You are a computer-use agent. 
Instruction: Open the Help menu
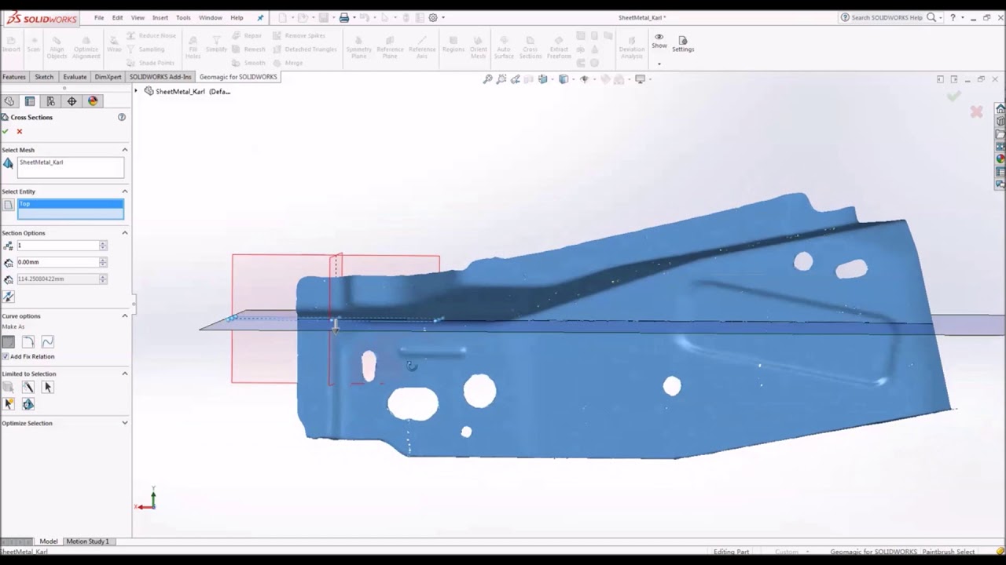pos(237,17)
